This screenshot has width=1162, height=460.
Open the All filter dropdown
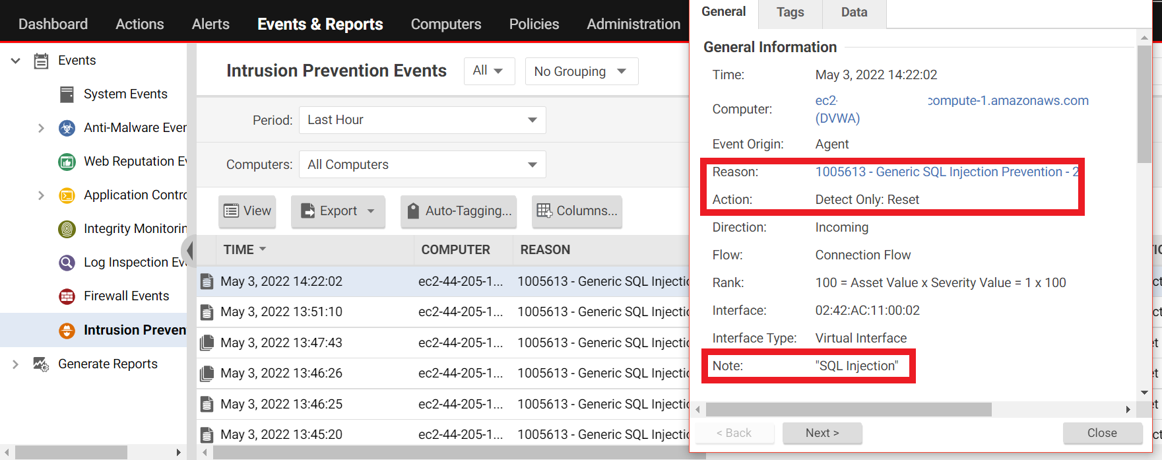tap(489, 71)
